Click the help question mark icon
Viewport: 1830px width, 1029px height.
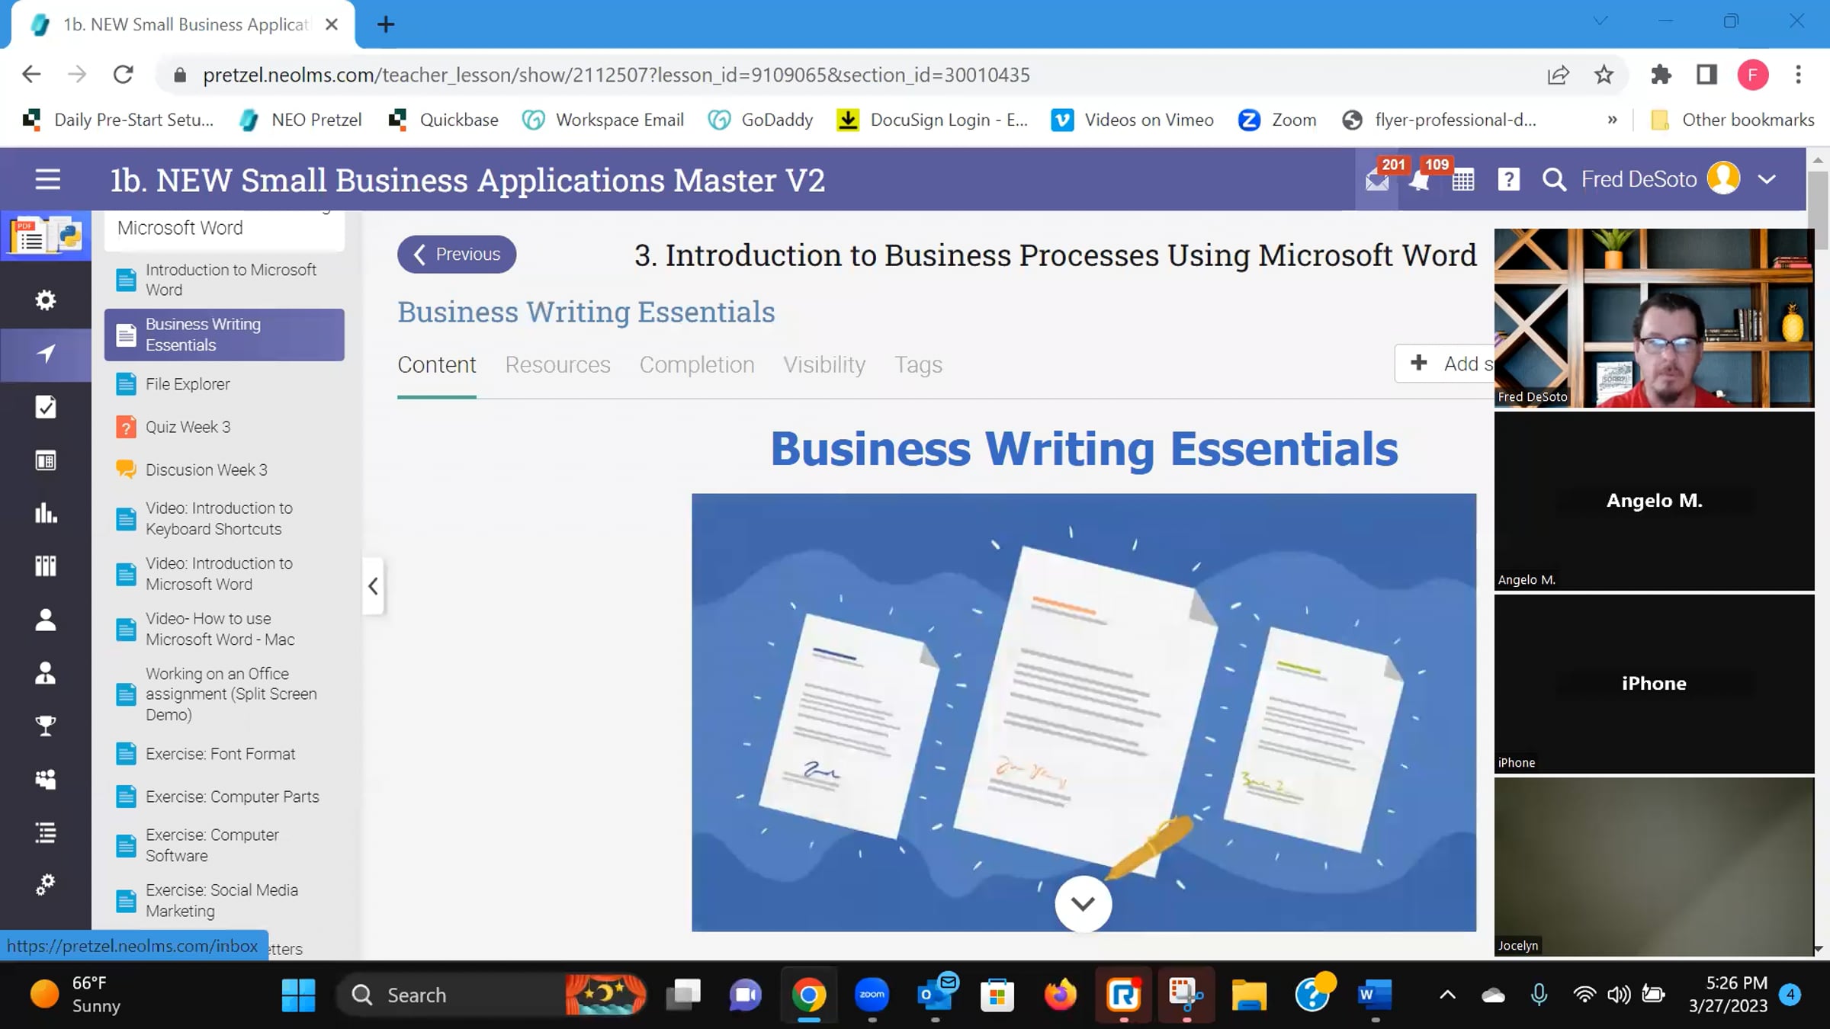1508,180
